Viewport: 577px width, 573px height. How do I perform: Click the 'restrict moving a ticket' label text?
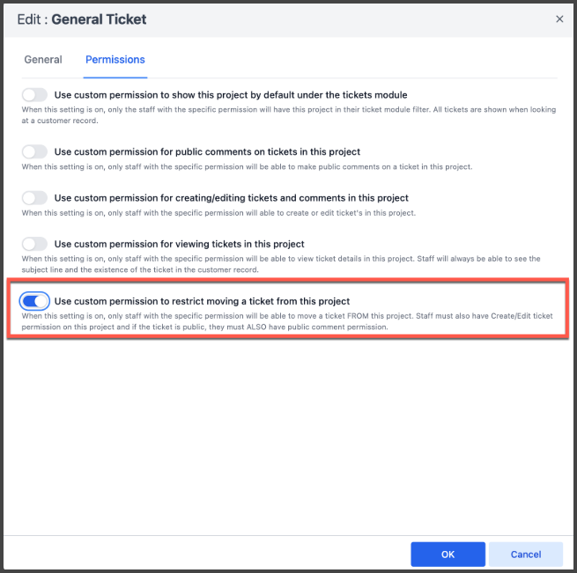click(202, 301)
